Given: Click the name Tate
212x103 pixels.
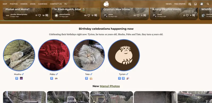Looking at the screenshot, I should (x=87, y=74).
